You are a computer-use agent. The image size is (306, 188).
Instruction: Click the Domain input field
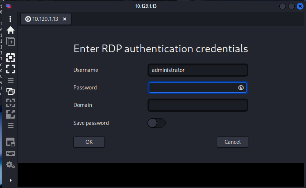198,105
